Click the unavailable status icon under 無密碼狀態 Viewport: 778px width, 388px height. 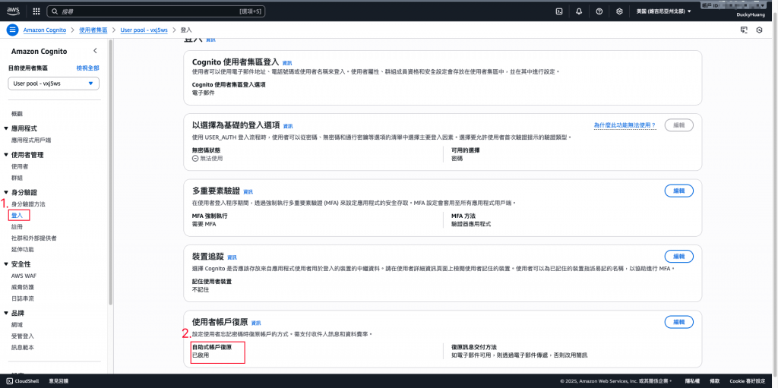click(x=195, y=158)
